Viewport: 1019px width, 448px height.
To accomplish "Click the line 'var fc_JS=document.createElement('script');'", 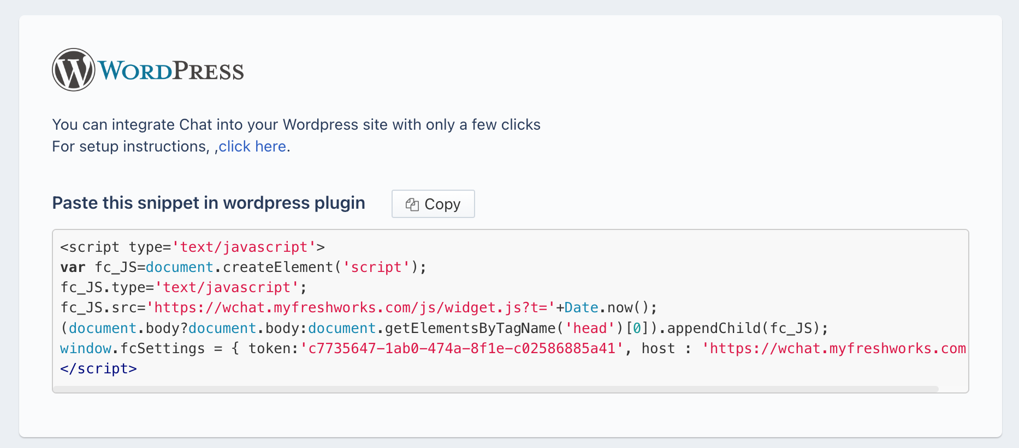I will pyautogui.click(x=243, y=267).
